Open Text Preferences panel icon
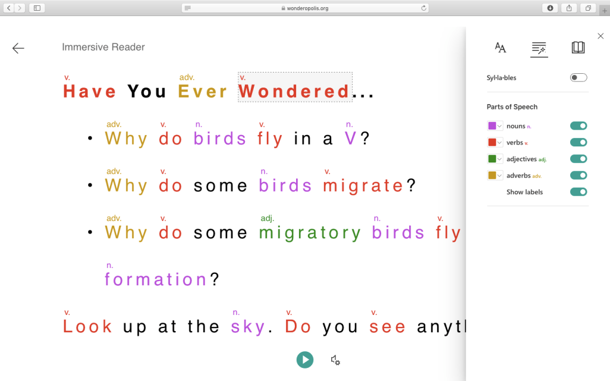Viewport: 610px width, 381px height. click(x=500, y=48)
